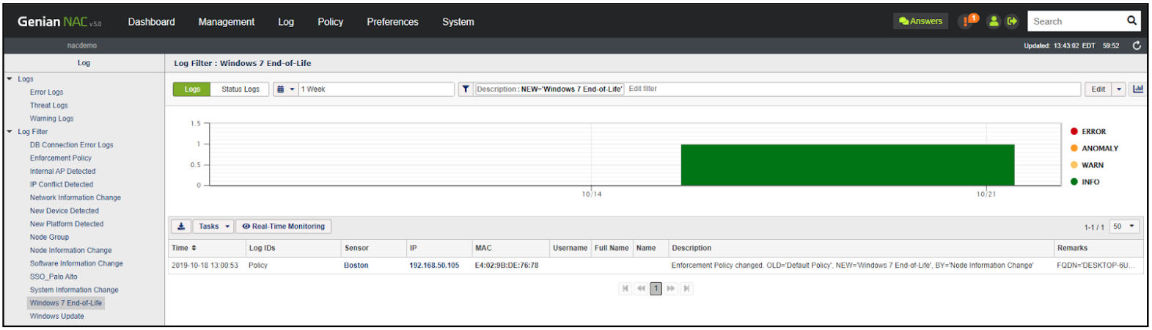Image resolution: width=1152 pixels, height=330 pixels.
Task: Go to next page of results
Action: [670, 289]
